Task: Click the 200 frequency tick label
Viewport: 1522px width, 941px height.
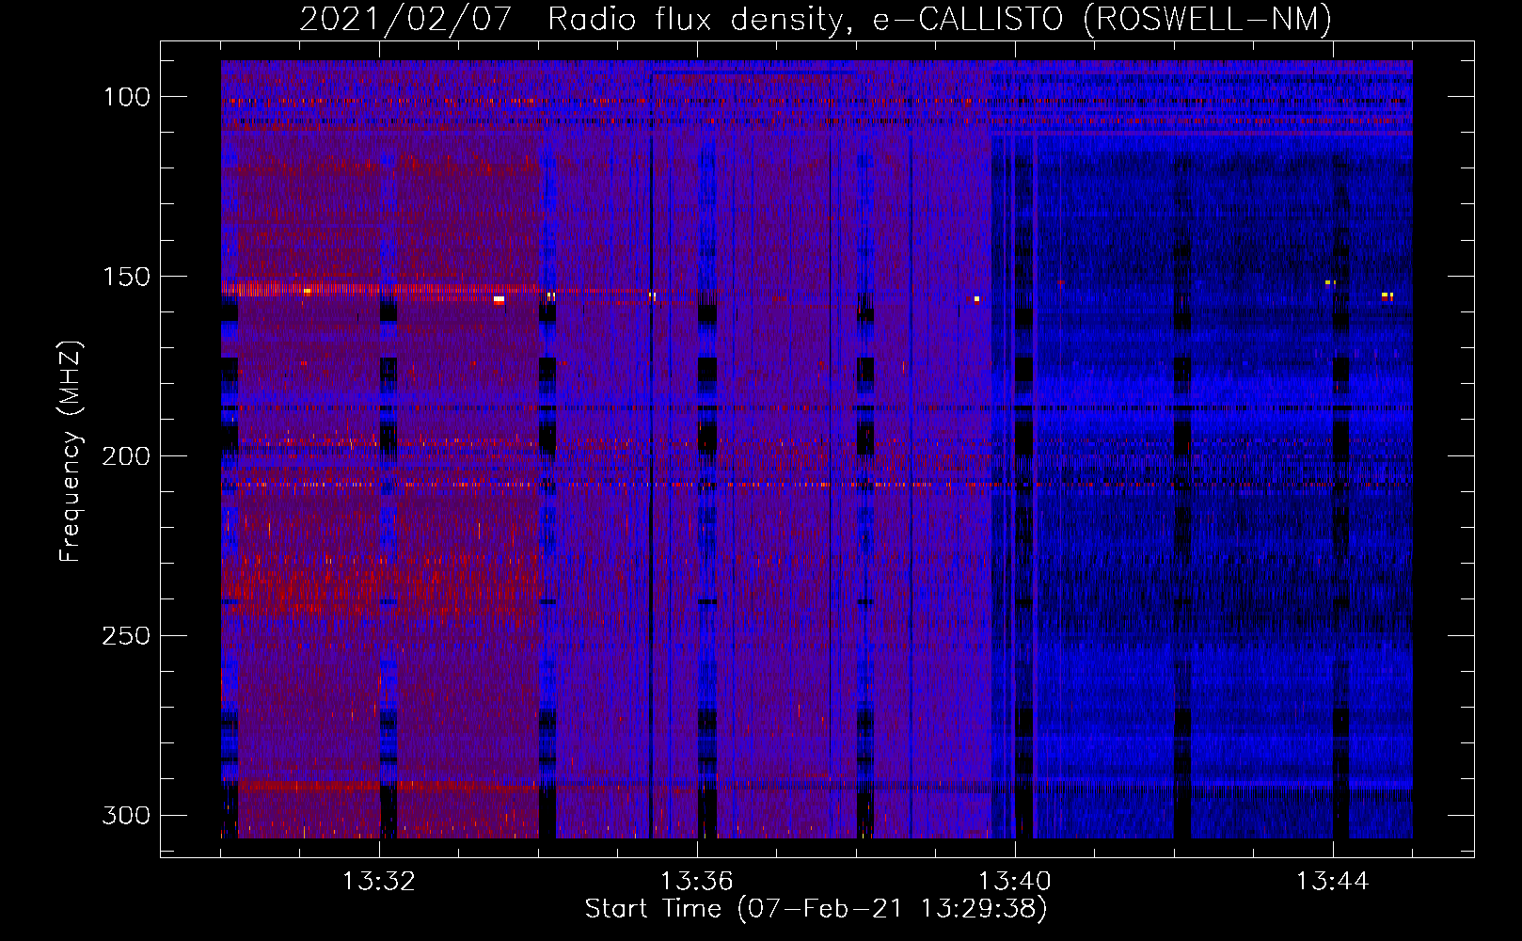Action: pos(126,456)
